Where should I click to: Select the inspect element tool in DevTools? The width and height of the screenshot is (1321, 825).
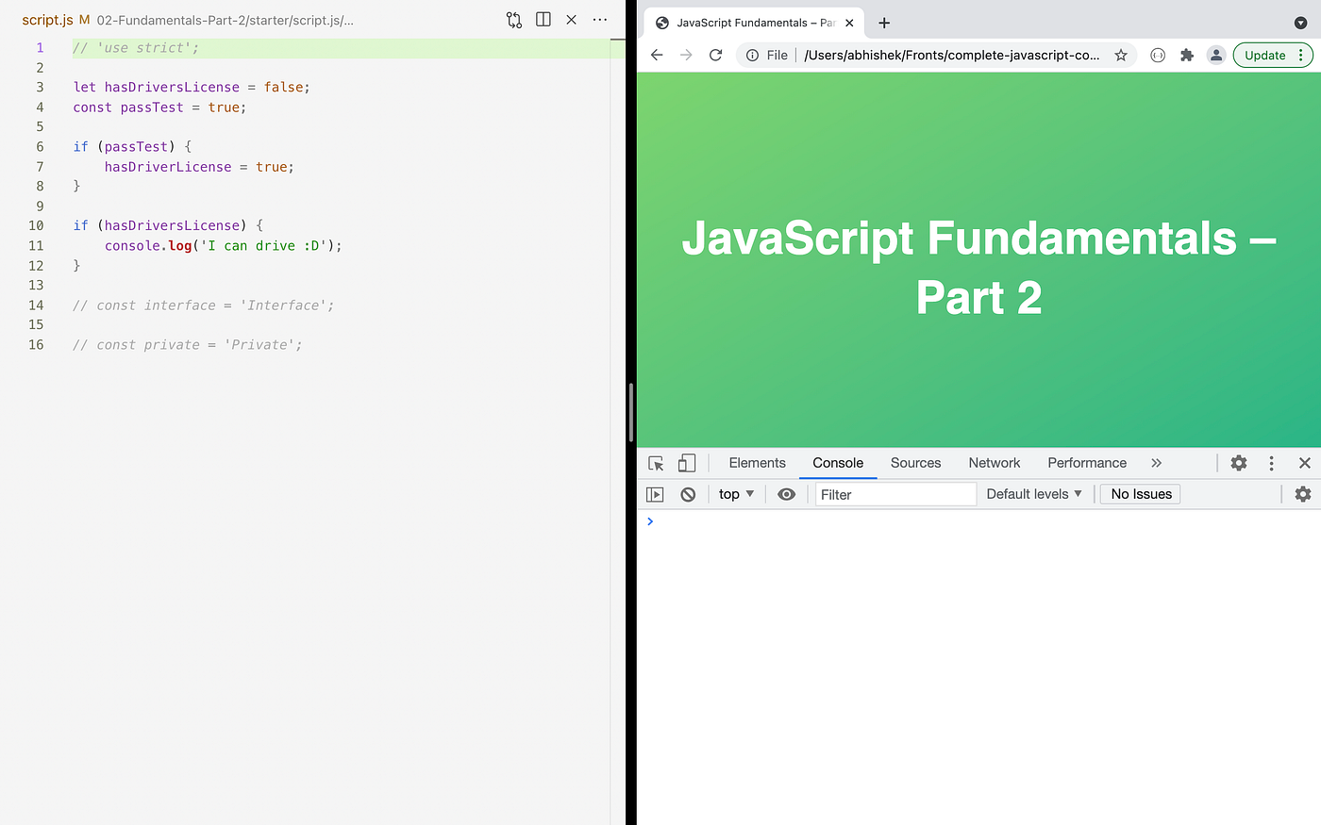(655, 463)
